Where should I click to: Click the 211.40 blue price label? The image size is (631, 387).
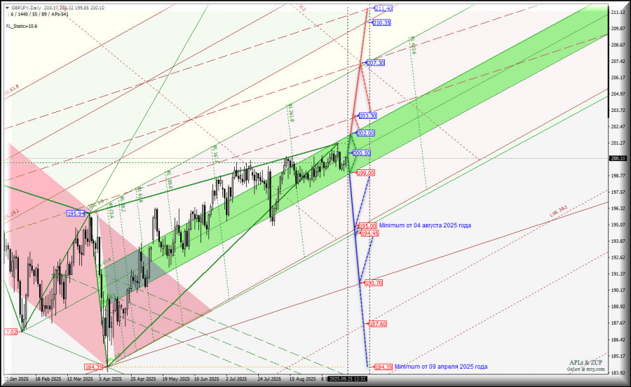[x=383, y=8]
